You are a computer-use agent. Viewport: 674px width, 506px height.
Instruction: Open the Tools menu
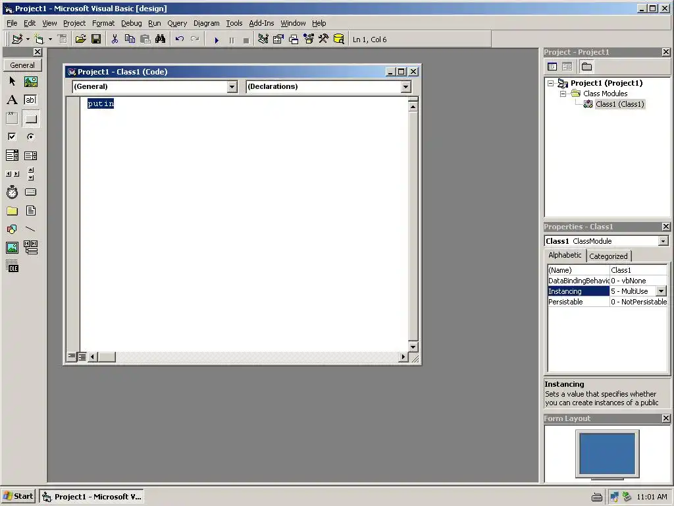coord(234,23)
